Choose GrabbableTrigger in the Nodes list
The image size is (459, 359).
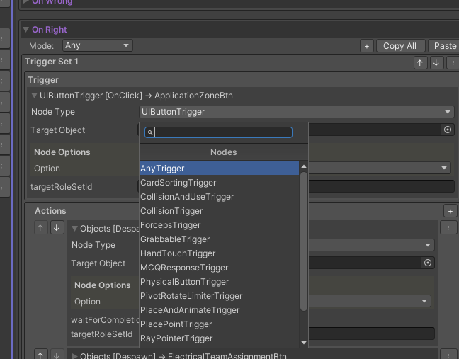tap(175, 239)
